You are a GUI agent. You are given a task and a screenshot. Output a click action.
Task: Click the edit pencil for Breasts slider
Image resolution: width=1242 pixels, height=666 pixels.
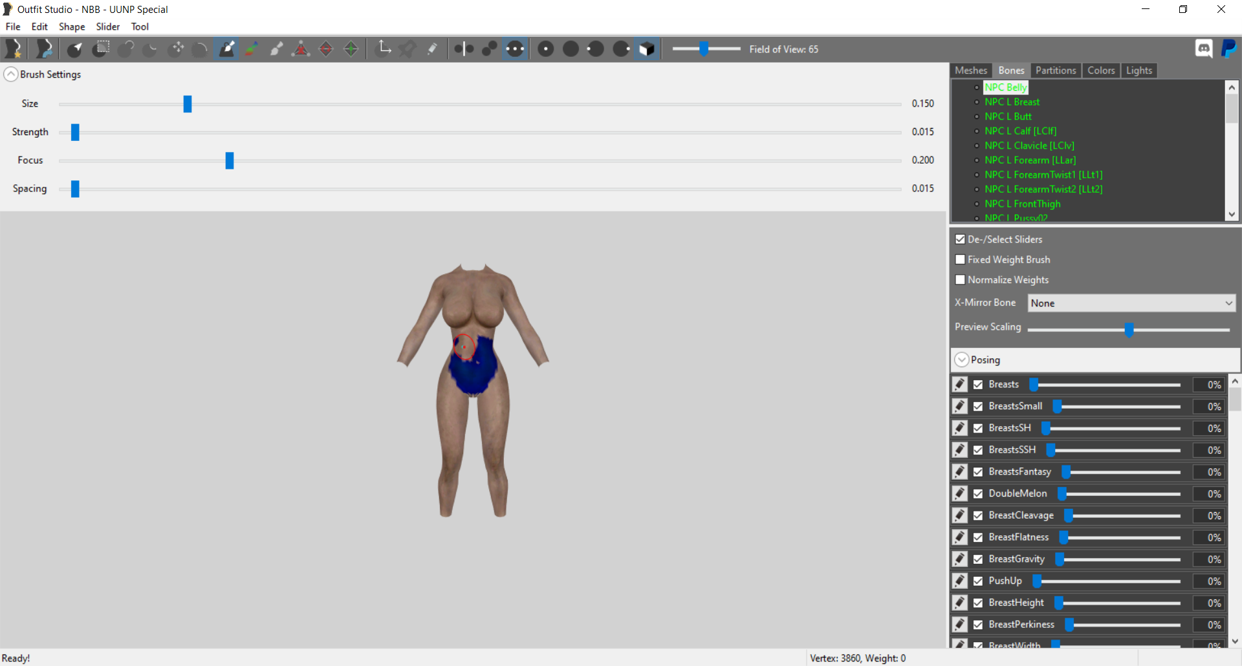click(960, 384)
